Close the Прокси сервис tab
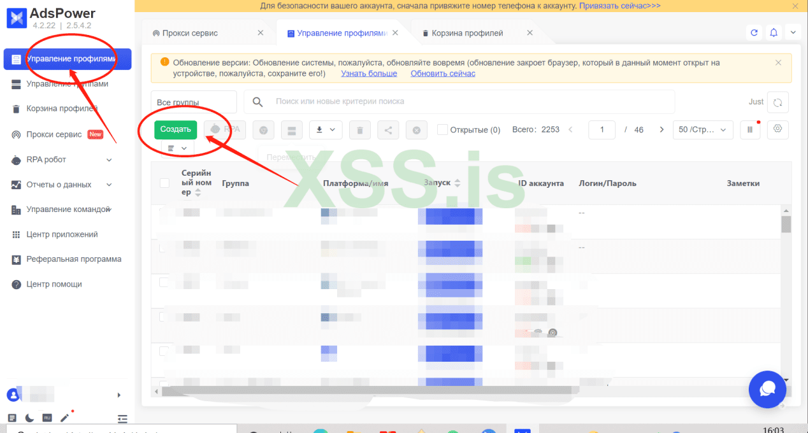Image resolution: width=808 pixels, height=433 pixels. pos(260,32)
